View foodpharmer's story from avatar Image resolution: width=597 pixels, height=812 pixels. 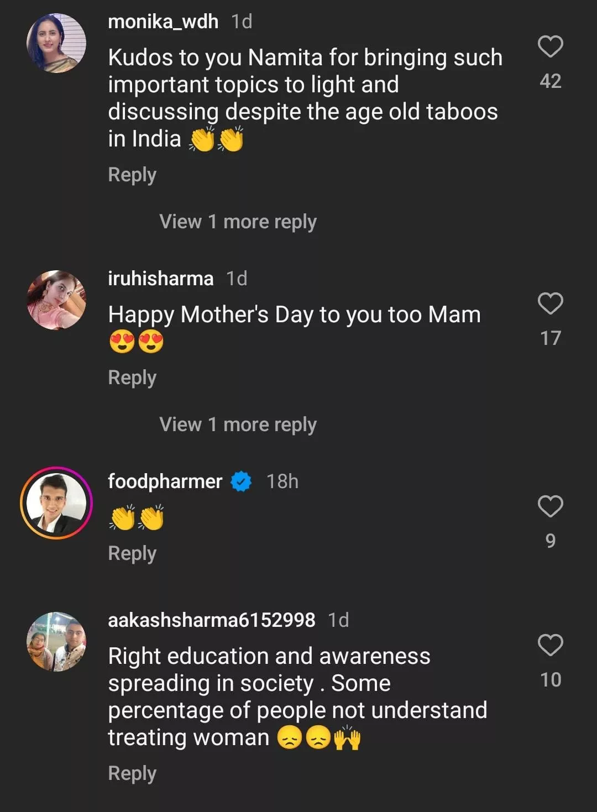[x=56, y=503]
